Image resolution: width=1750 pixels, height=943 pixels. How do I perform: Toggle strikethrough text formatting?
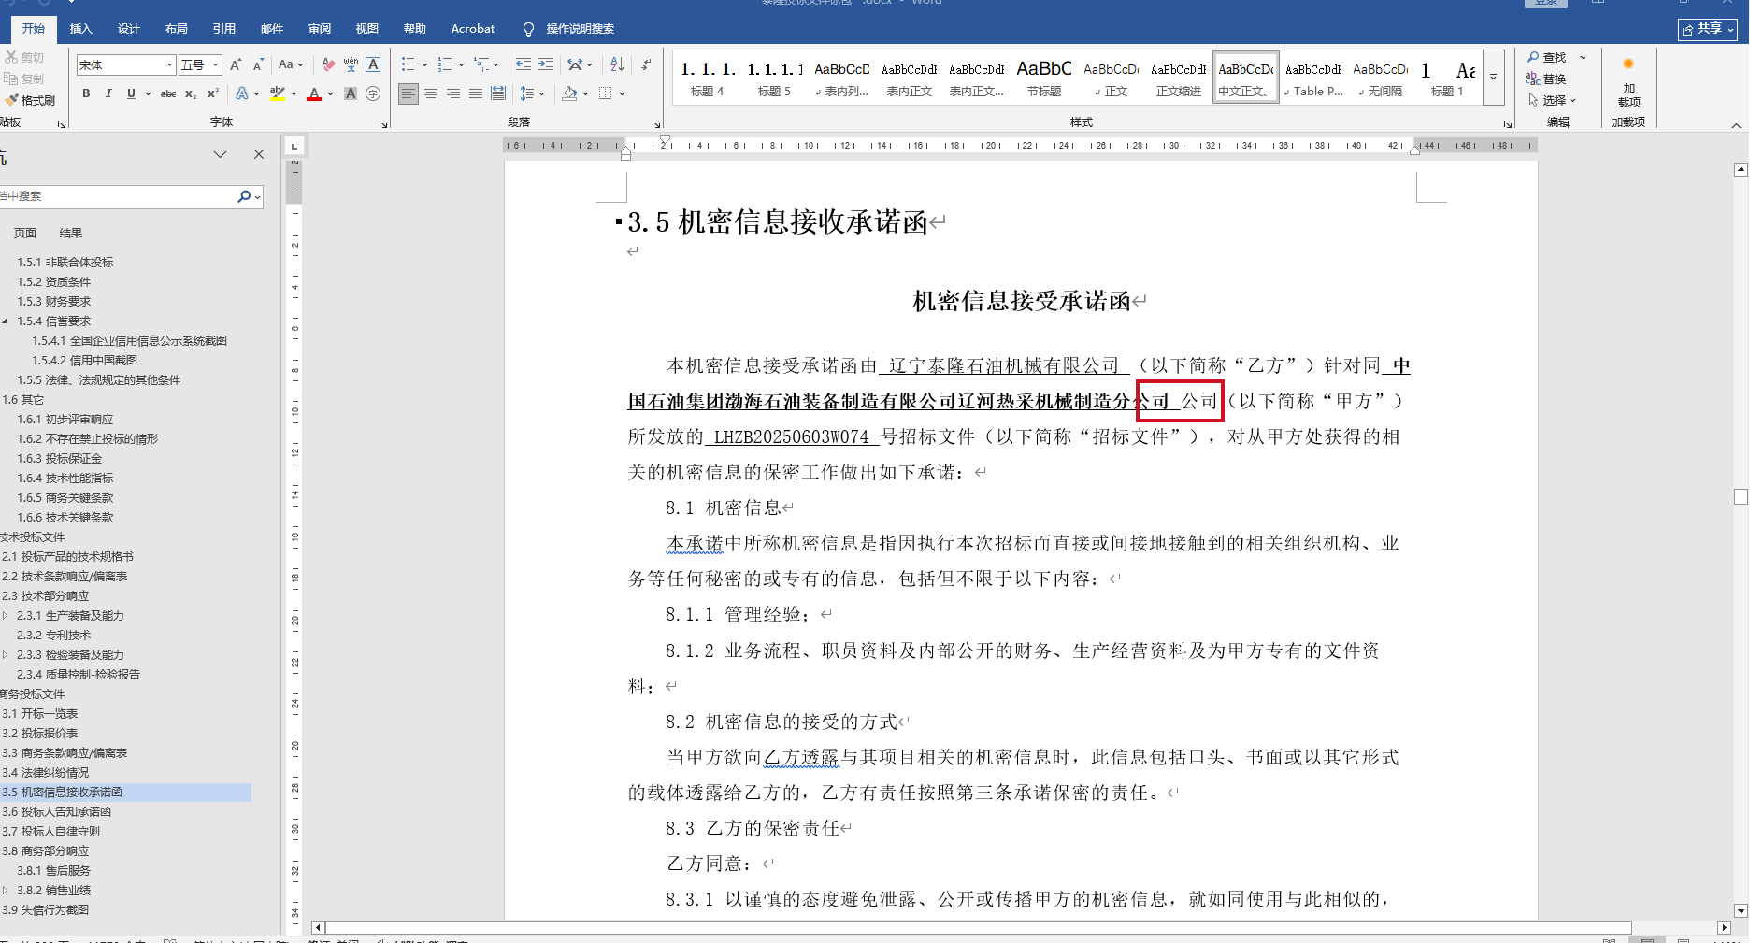168,93
